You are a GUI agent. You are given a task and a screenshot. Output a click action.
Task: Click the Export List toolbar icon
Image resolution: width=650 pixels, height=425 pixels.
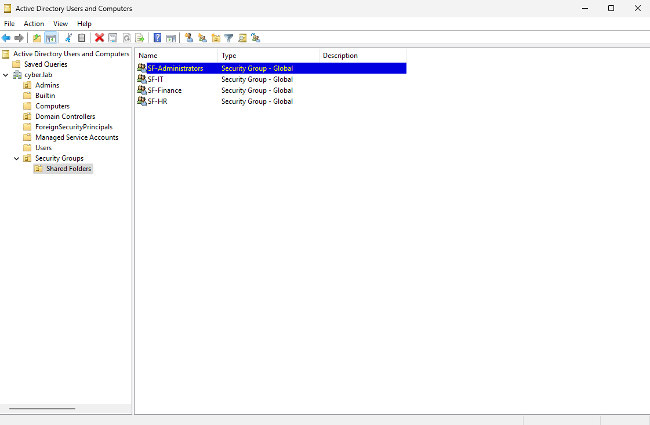140,38
